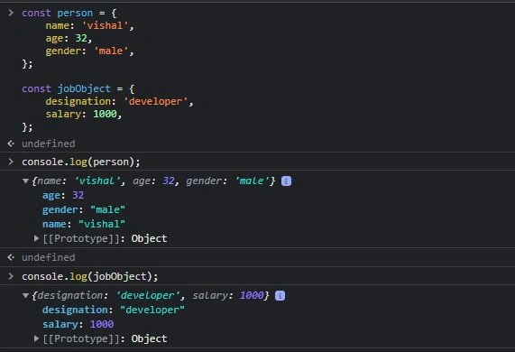Expand [[Prototype]] under jobObject output

click(36, 338)
